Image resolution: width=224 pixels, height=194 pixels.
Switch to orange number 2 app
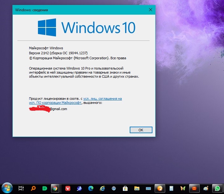tap(160, 188)
